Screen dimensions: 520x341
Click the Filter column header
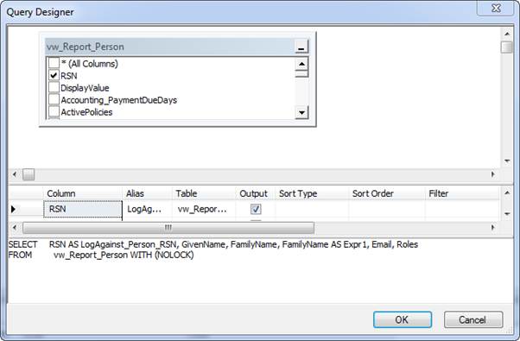tap(462, 193)
